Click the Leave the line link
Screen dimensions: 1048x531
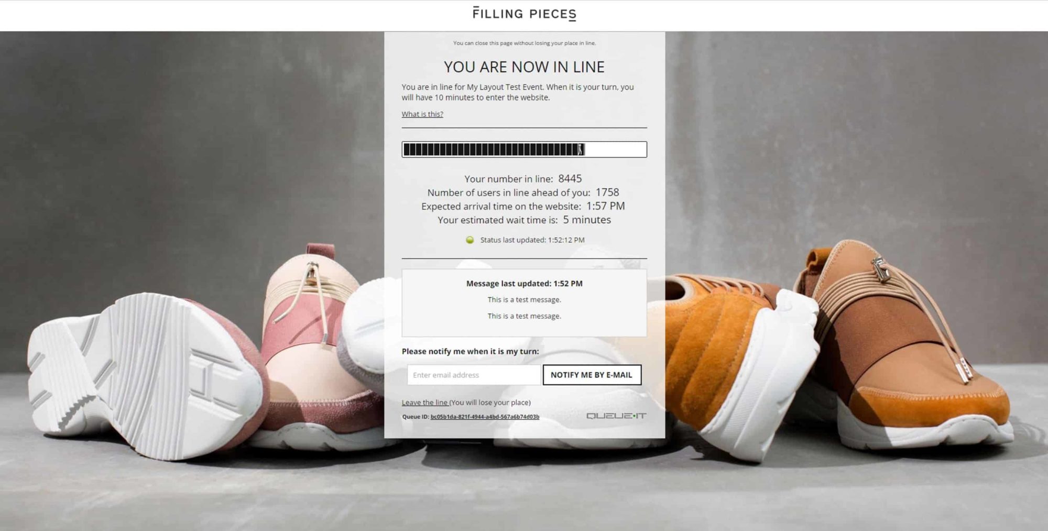[425, 403]
